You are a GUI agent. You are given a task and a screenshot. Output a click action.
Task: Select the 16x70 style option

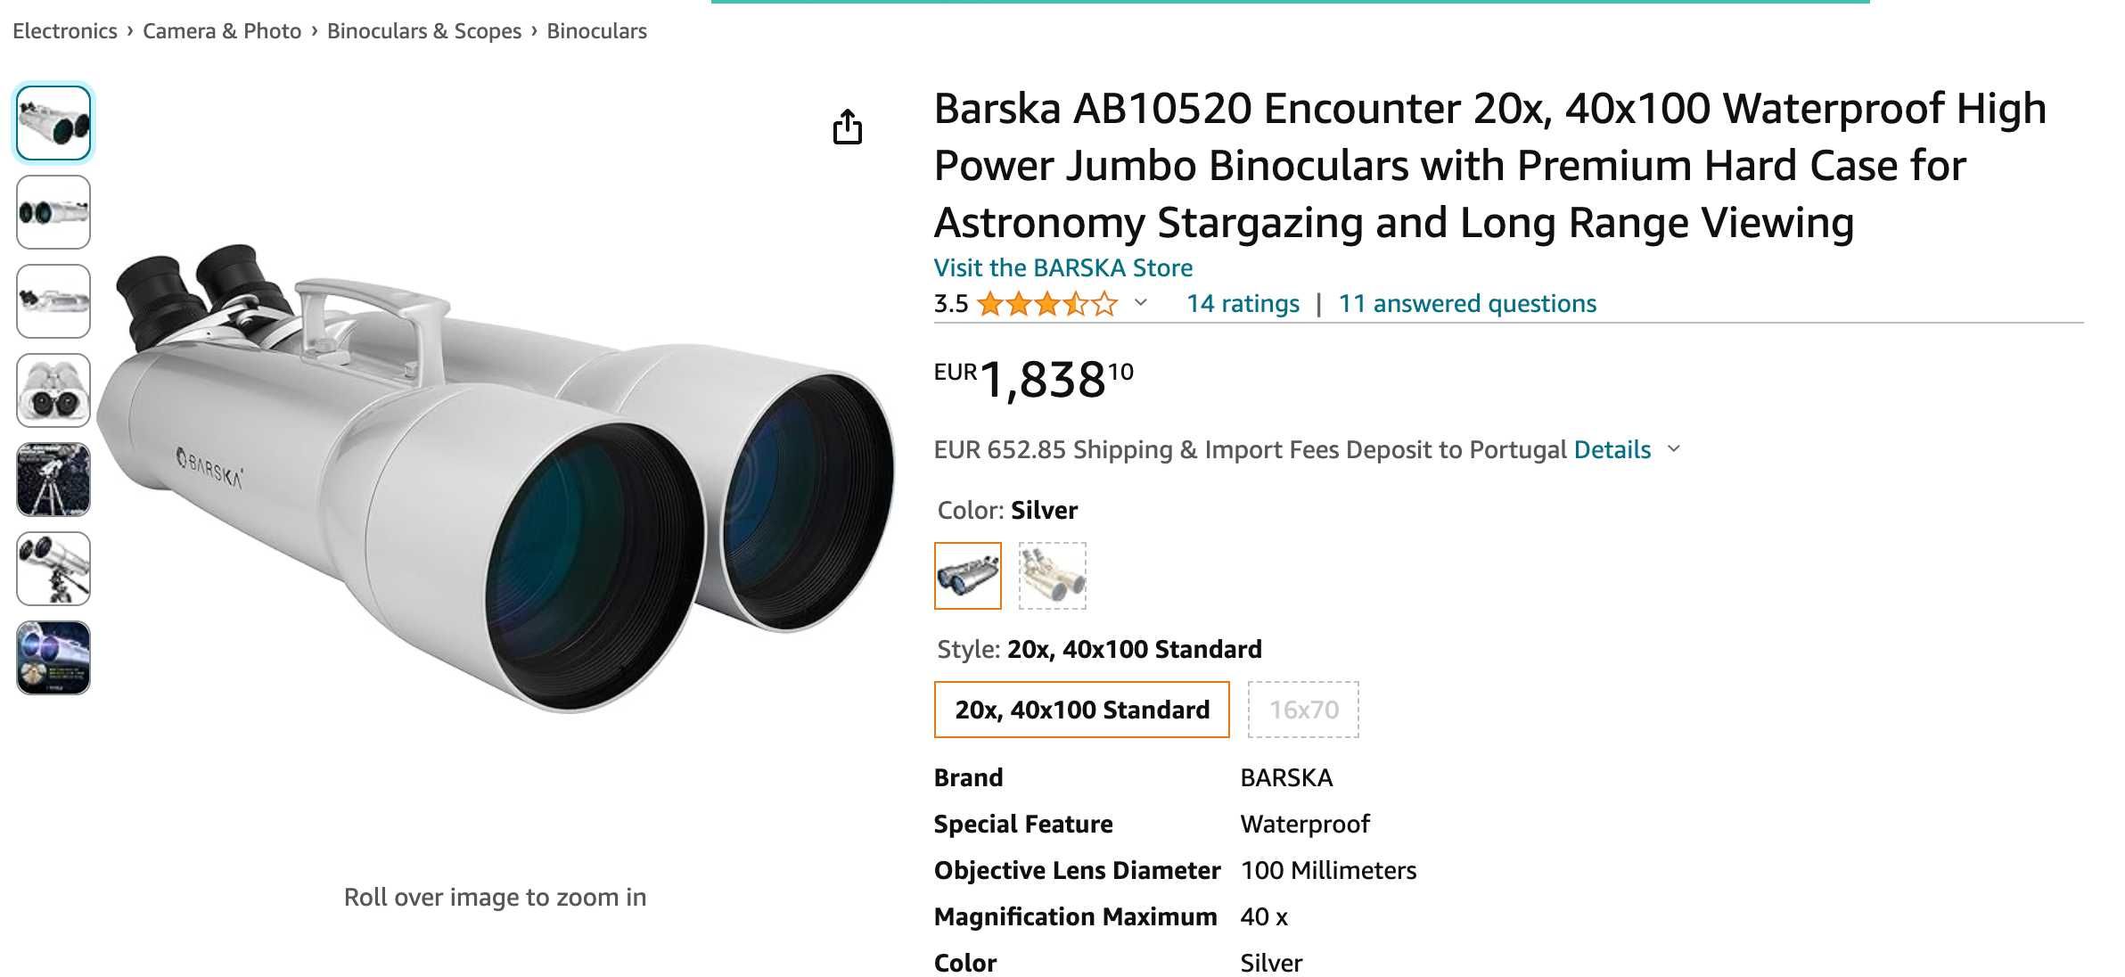pyautogui.click(x=1303, y=710)
